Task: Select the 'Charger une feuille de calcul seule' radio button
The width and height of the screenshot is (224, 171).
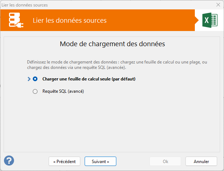Action: (x=35, y=79)
